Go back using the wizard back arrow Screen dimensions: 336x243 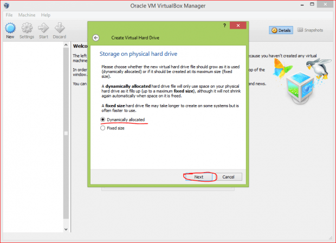point(96,38)
